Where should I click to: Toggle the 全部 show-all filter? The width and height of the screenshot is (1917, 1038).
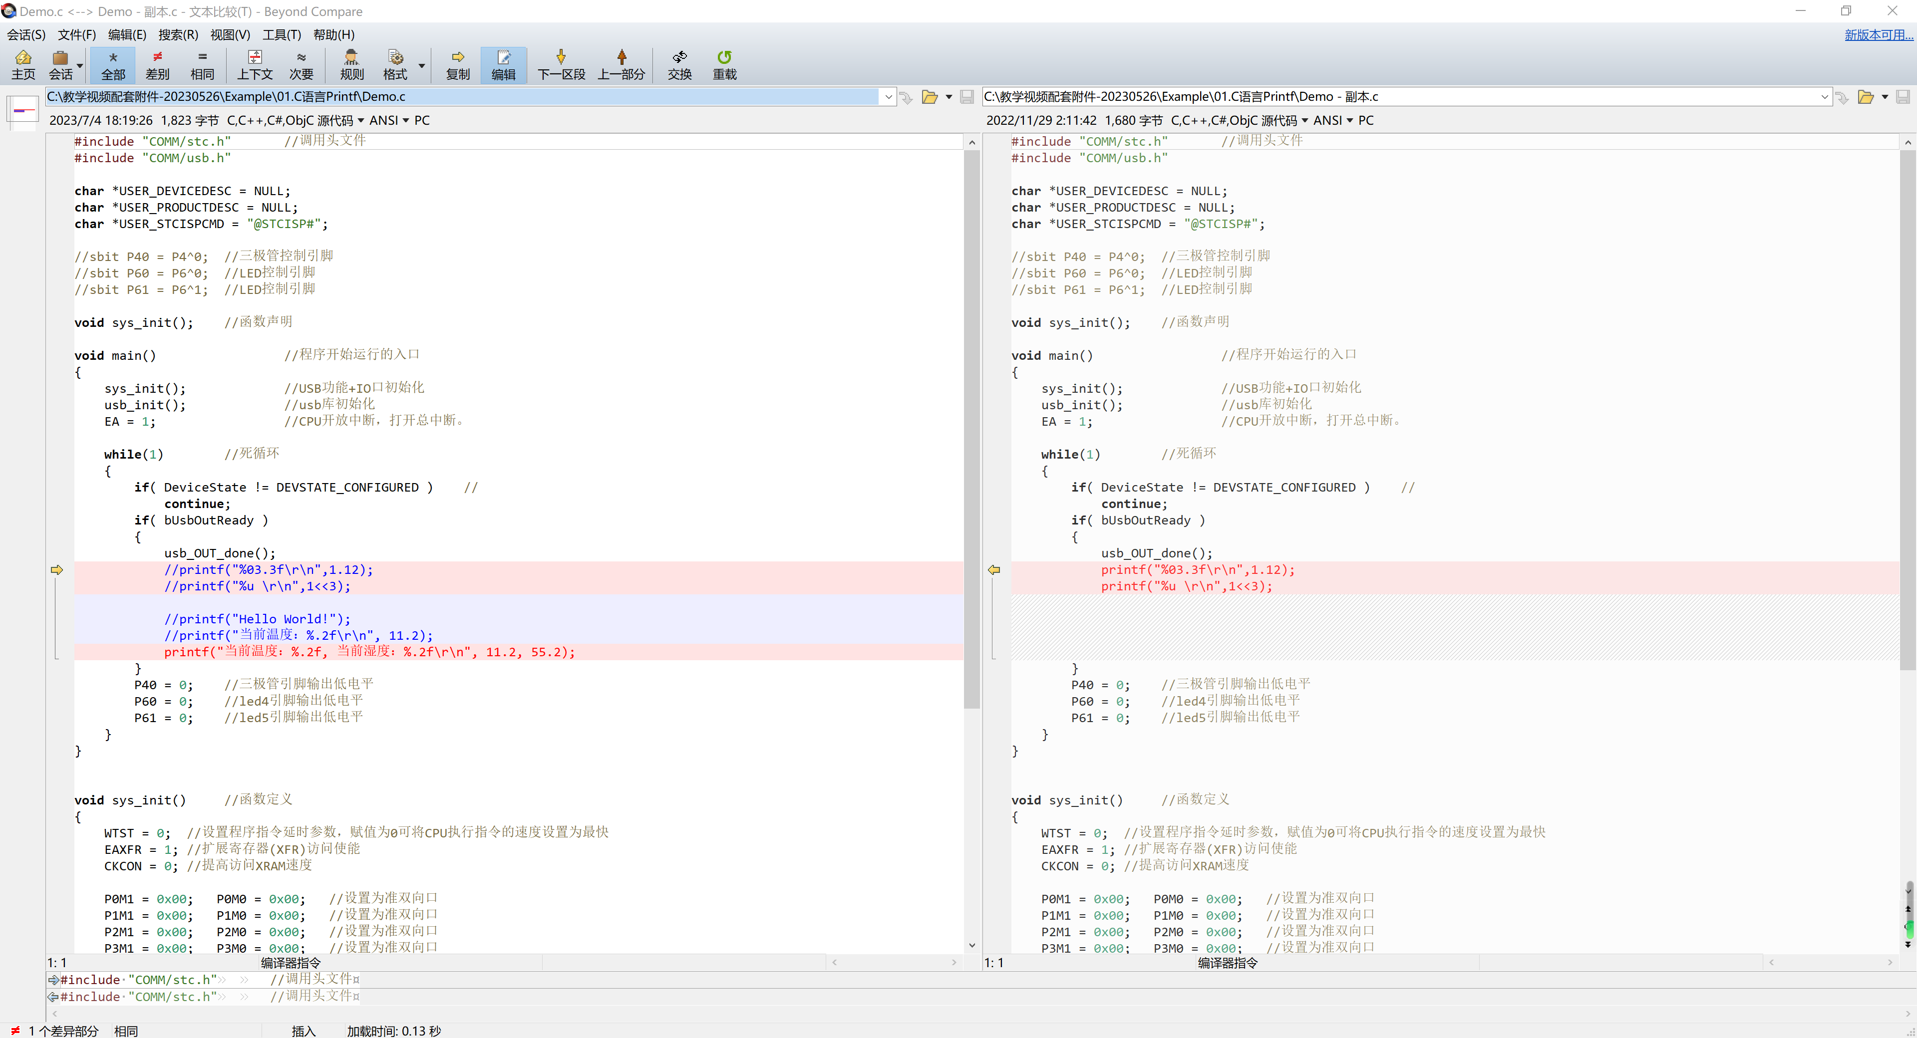click(113, 65)
